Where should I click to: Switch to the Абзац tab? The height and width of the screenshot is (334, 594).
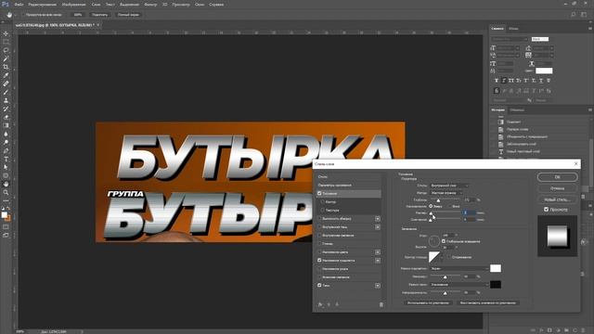513,29
